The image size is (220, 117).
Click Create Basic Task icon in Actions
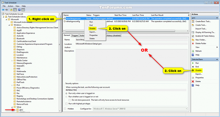click(193, 21)
